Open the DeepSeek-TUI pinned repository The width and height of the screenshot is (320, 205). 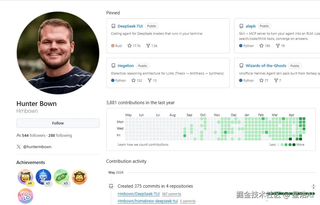tap(130, 26)
